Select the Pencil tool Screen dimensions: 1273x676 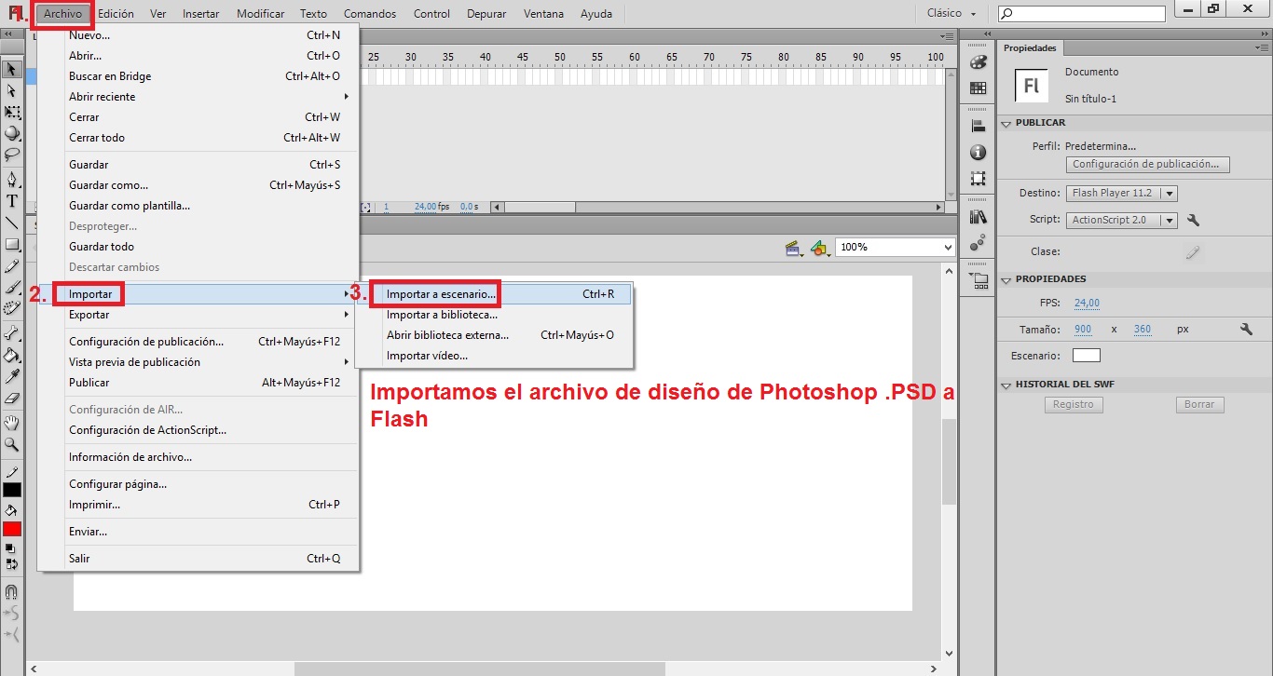(12, 266)
